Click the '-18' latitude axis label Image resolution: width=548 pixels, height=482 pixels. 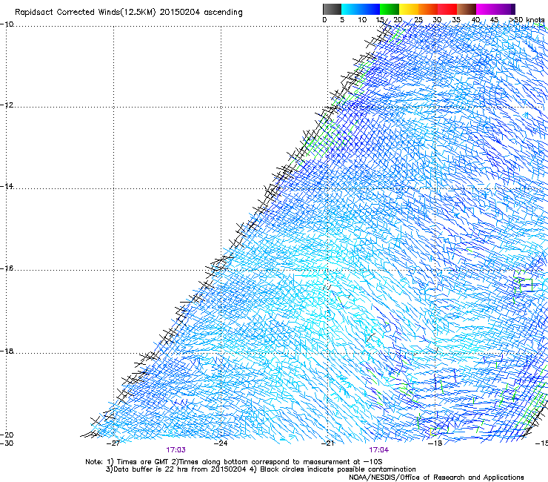7,351
